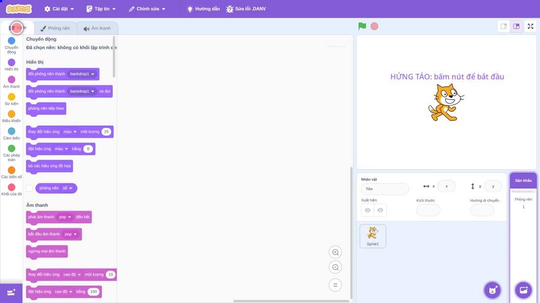The height and width of the screenshot is (303, 540).
Task: Hide the sprite with crossed-eye icon
Action: point(380,210)
